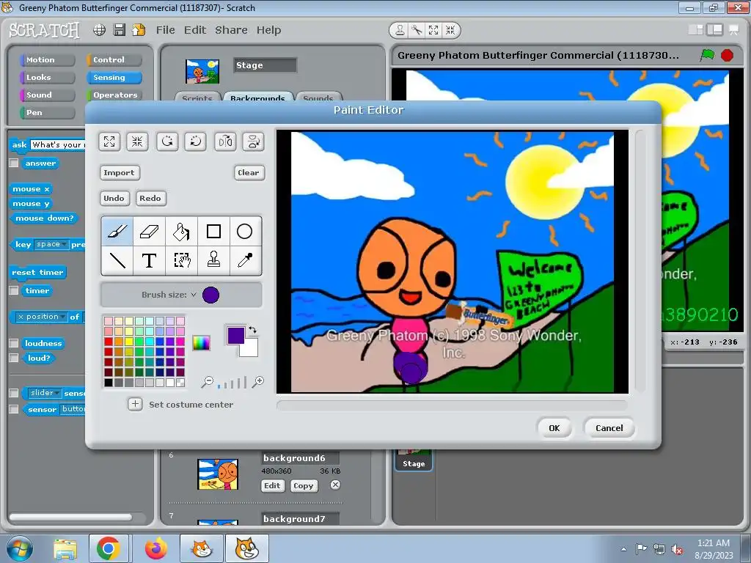Select the Looks block category
The height and width of the screenshot is (563, 751).
pos(48,77)
